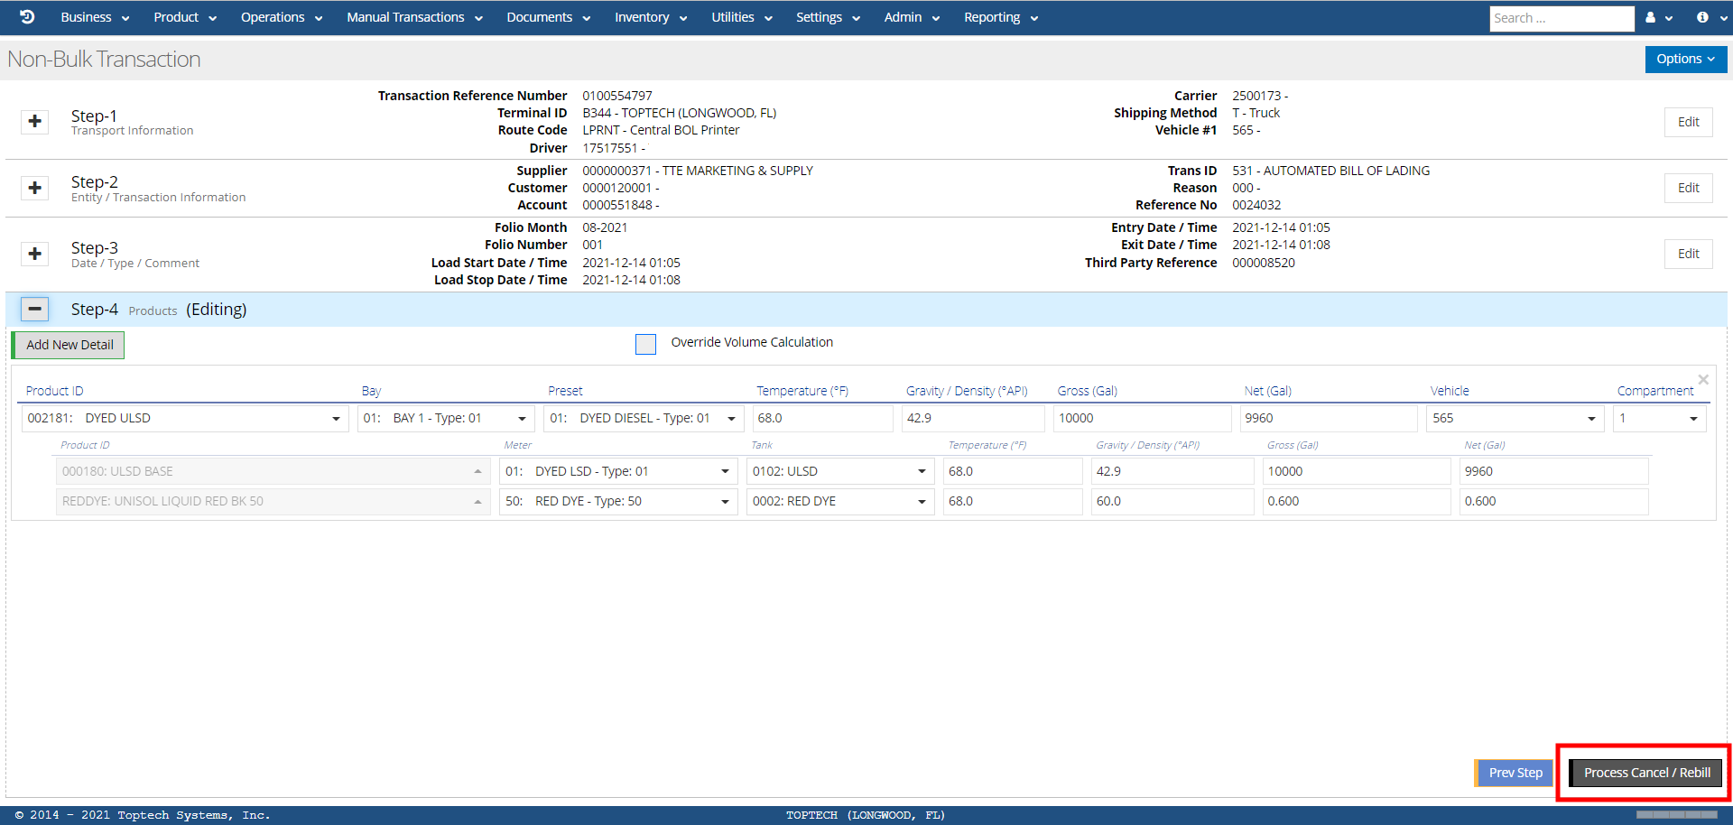Open the Manual Transactions menu
Screen dimensions: 1733x825
[x=414, y=17]
